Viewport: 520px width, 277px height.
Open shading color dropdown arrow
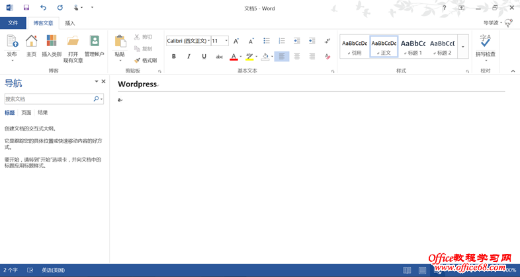click(272, 57)
